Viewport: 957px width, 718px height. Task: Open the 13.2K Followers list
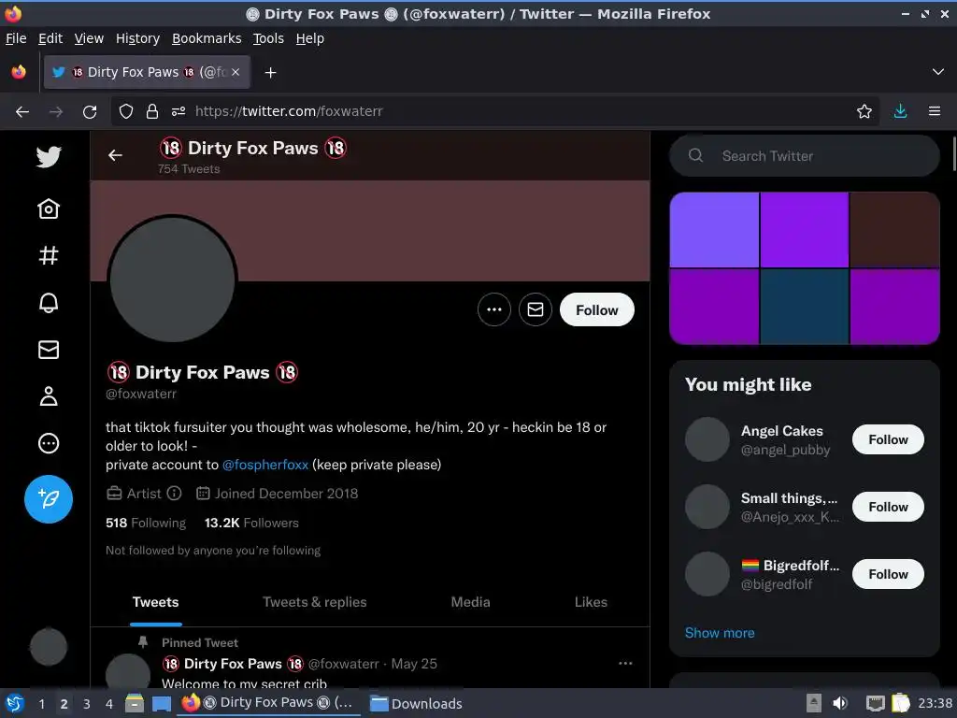pyautogui.click(x=251, y=523)
